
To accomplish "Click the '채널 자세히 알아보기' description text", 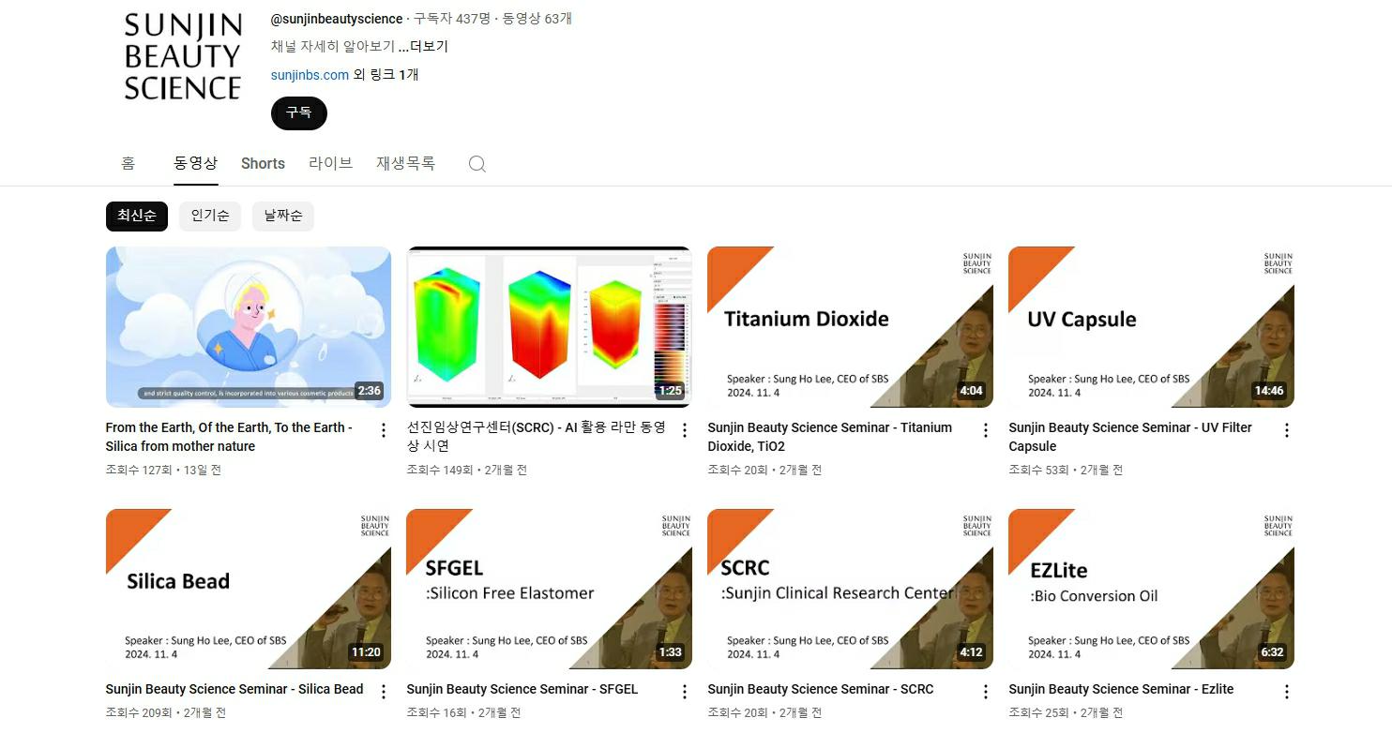I will pyautogui.click(x=332, y=47).
